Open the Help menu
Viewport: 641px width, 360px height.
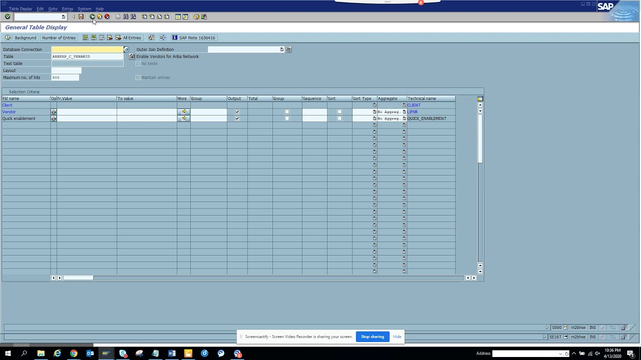[100, 9]
